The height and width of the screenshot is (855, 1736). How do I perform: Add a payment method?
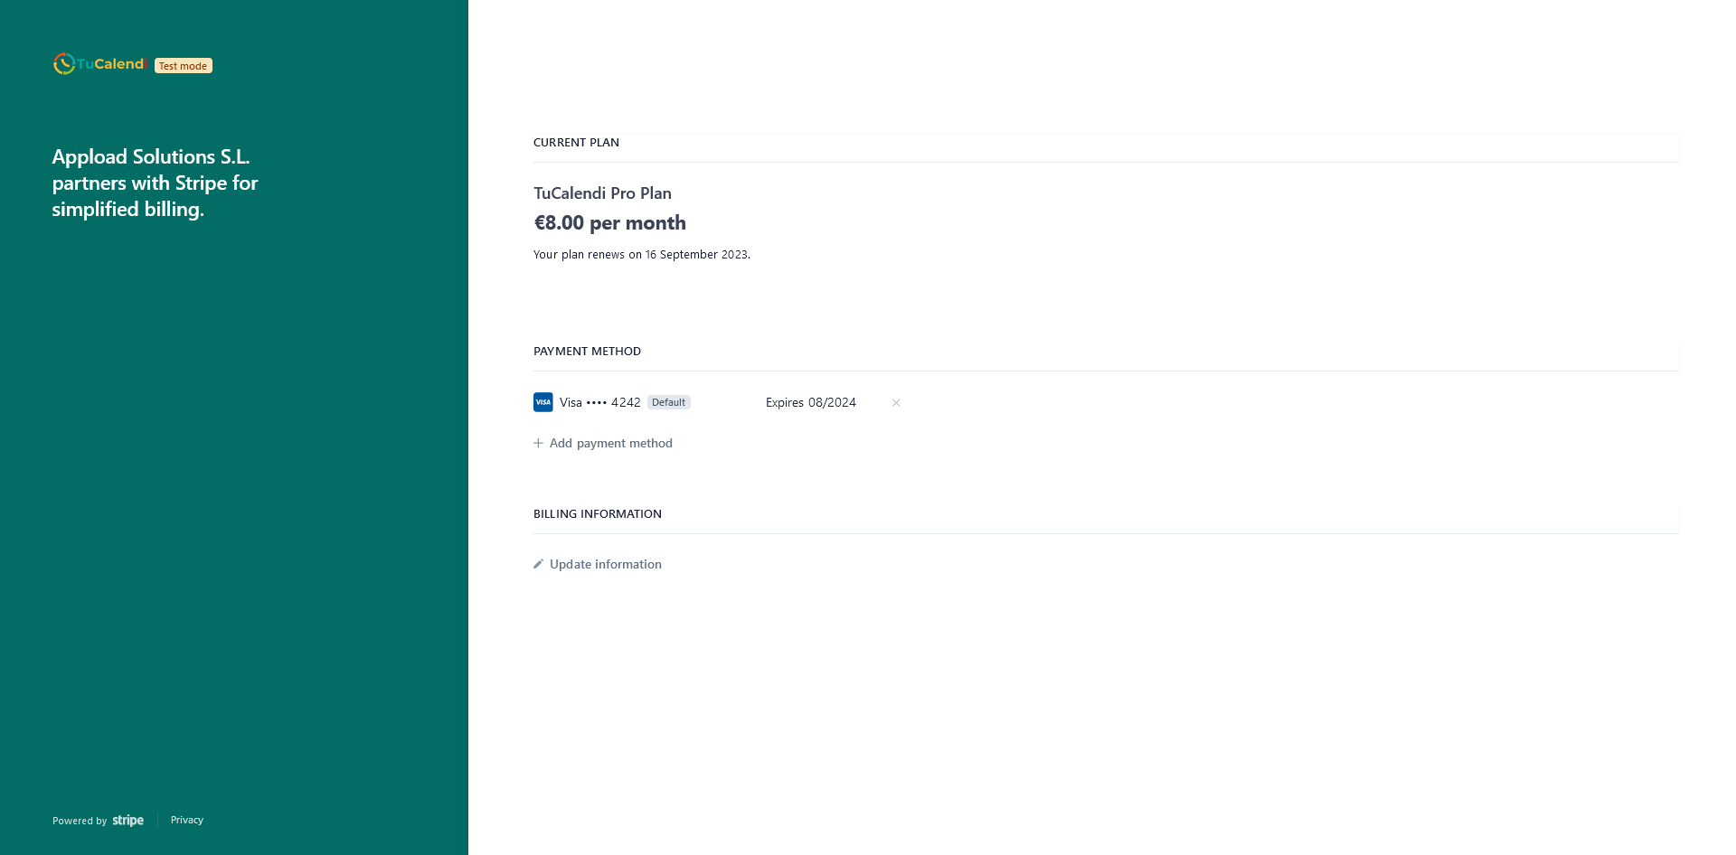[x=603, y=443]
